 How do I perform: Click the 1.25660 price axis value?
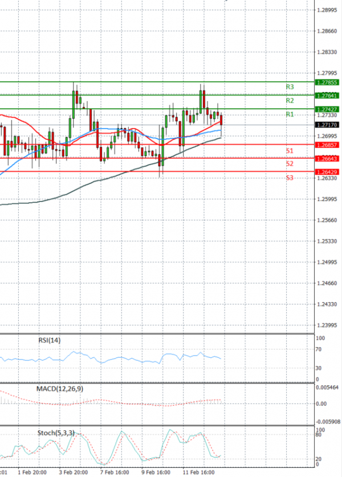pos(327,220)
